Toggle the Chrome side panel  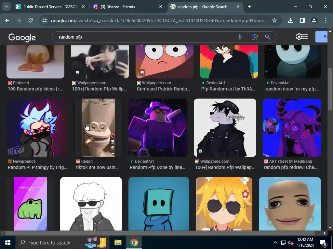(x=302, y=20)
